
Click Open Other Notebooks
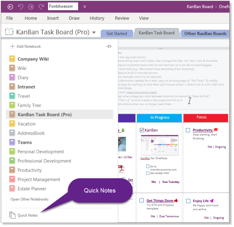coord(29,199)
